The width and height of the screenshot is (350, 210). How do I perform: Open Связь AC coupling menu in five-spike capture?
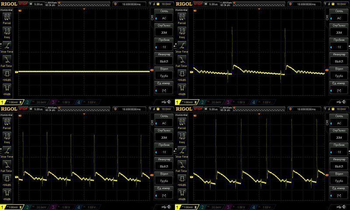click(x=339, y=121)
